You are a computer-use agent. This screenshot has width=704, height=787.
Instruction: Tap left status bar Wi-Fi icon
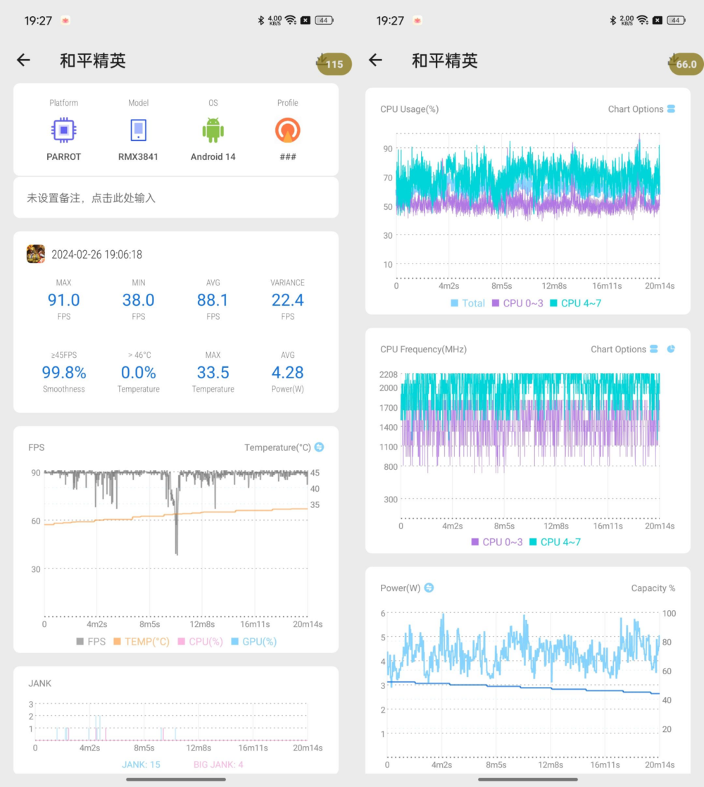tap(290, 20)
